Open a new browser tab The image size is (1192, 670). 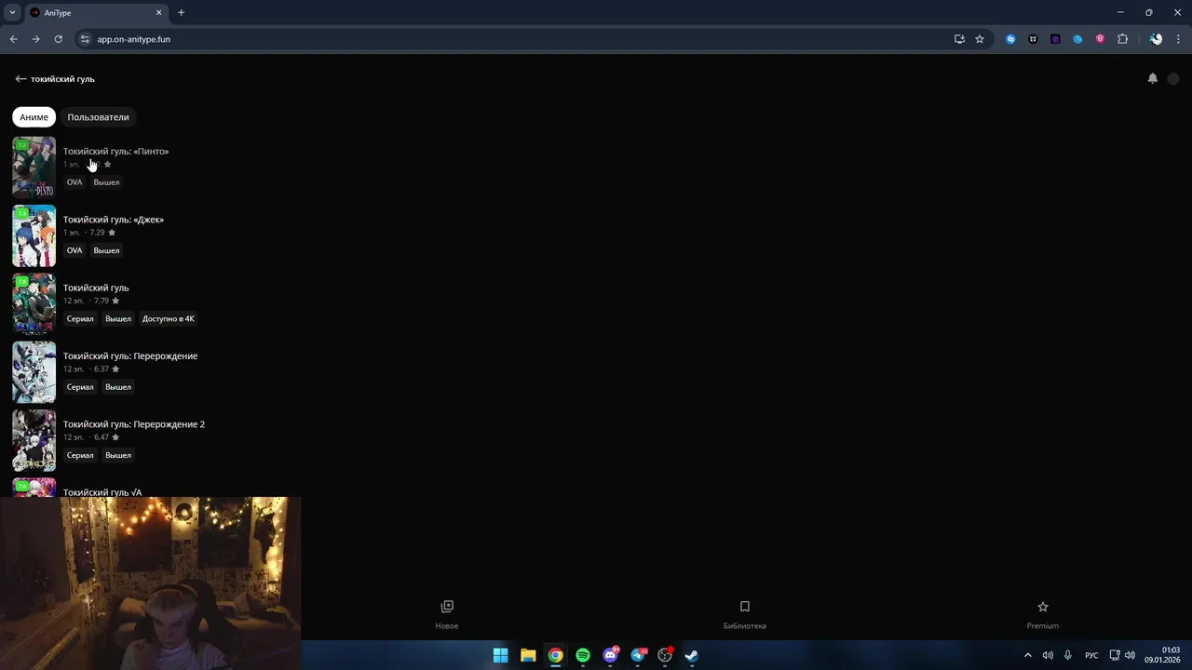coord(181,13)
